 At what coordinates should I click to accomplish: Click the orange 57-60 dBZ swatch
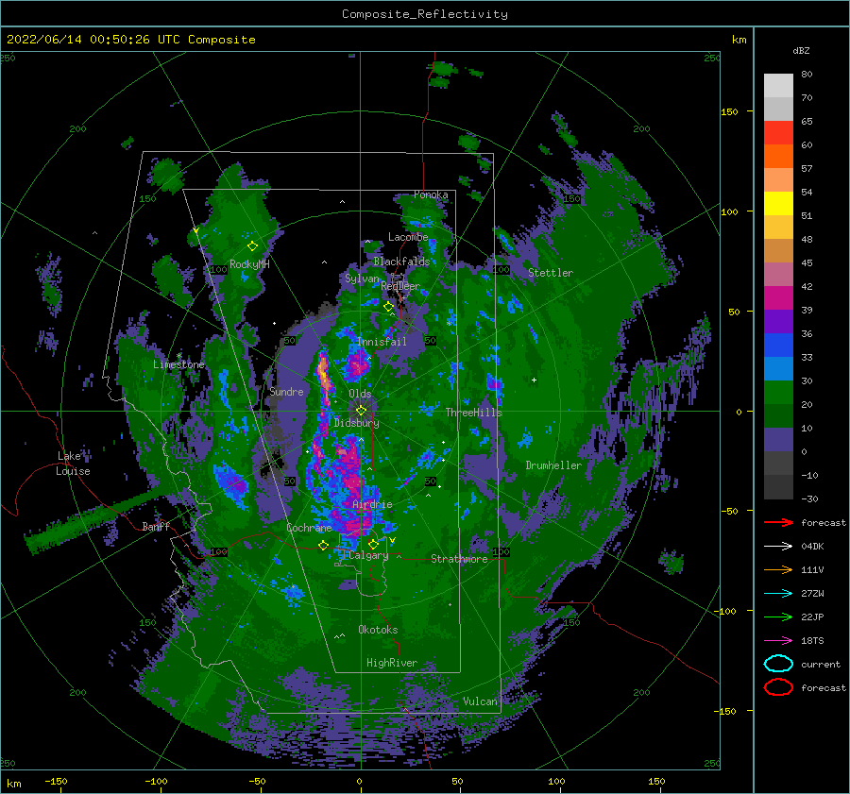coord(778,157)
